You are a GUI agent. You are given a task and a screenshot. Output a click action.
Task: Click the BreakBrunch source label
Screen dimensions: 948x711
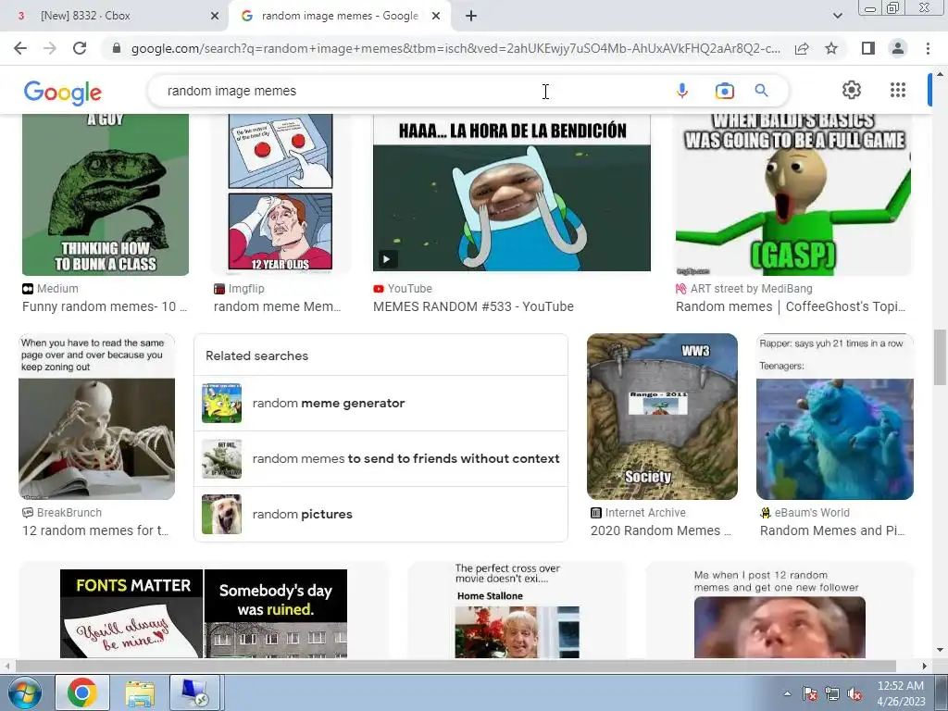[69, 513]
